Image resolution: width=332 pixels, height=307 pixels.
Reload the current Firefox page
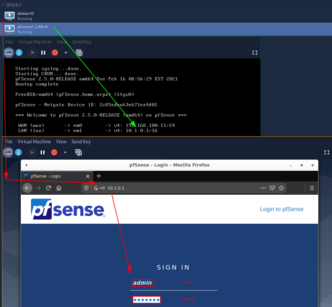click(x=48, y=188)
